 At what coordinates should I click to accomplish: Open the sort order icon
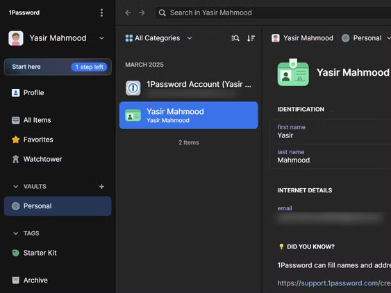click(x=251, y=38)
